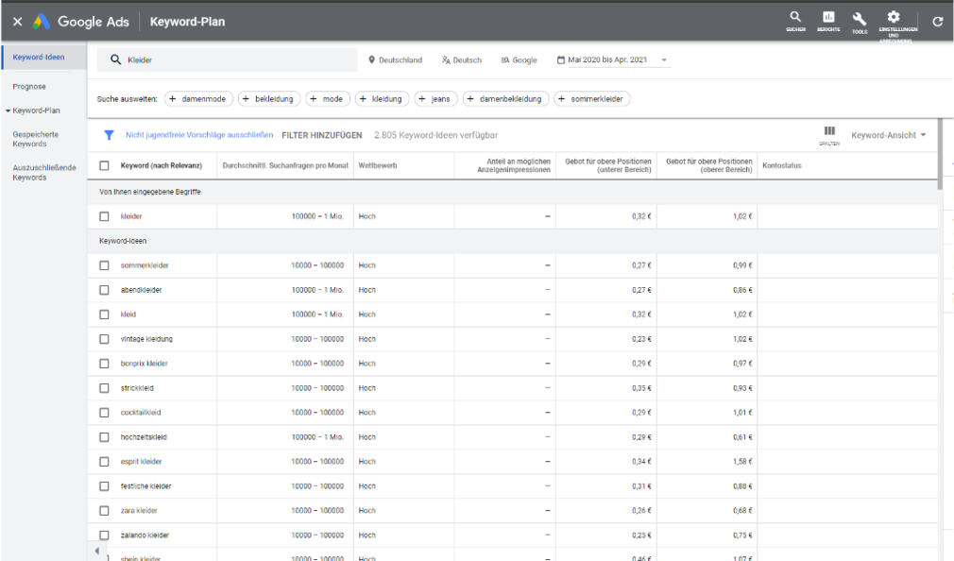The height and width of the screenshot is (561, 954).
Task: Check the box for strickkleid
Action: point(104,388)
